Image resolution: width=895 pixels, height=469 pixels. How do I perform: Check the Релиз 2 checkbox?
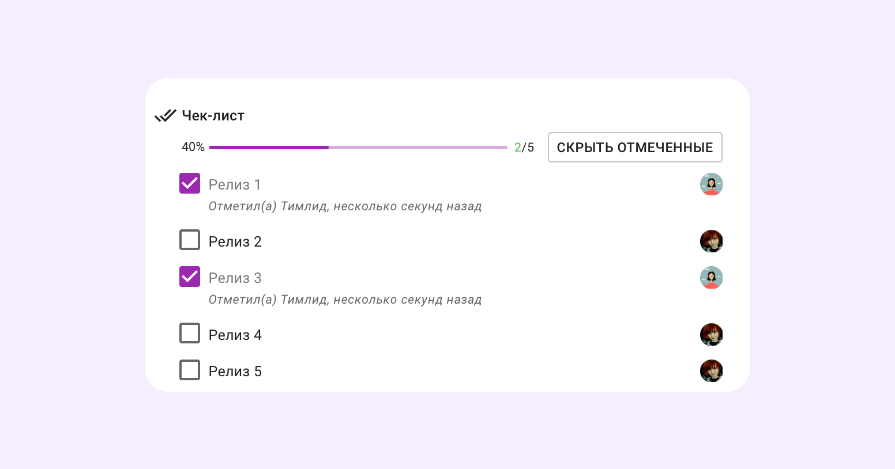tap(190, 240)
